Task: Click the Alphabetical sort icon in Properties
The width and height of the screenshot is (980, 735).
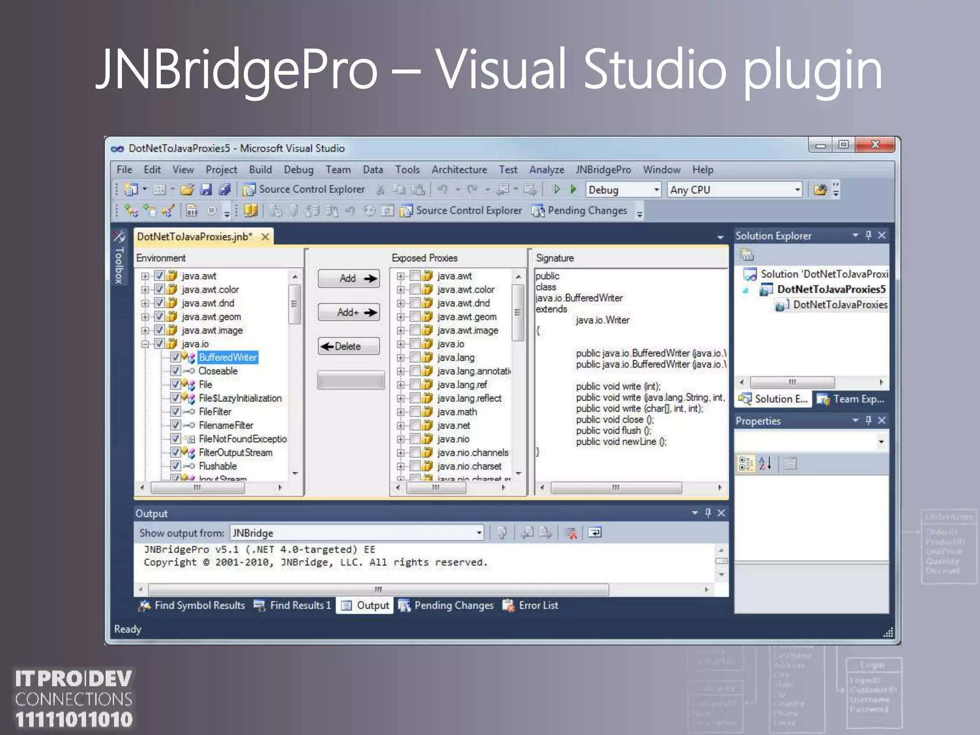Action: coord(765,463)
